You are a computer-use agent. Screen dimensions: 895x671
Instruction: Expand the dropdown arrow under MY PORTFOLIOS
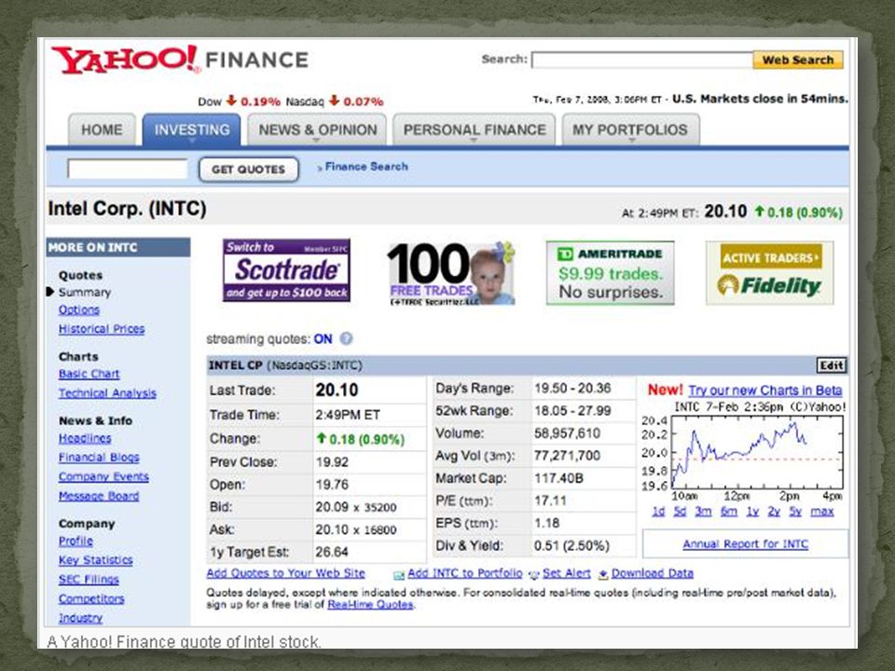(x=632, y=141)
